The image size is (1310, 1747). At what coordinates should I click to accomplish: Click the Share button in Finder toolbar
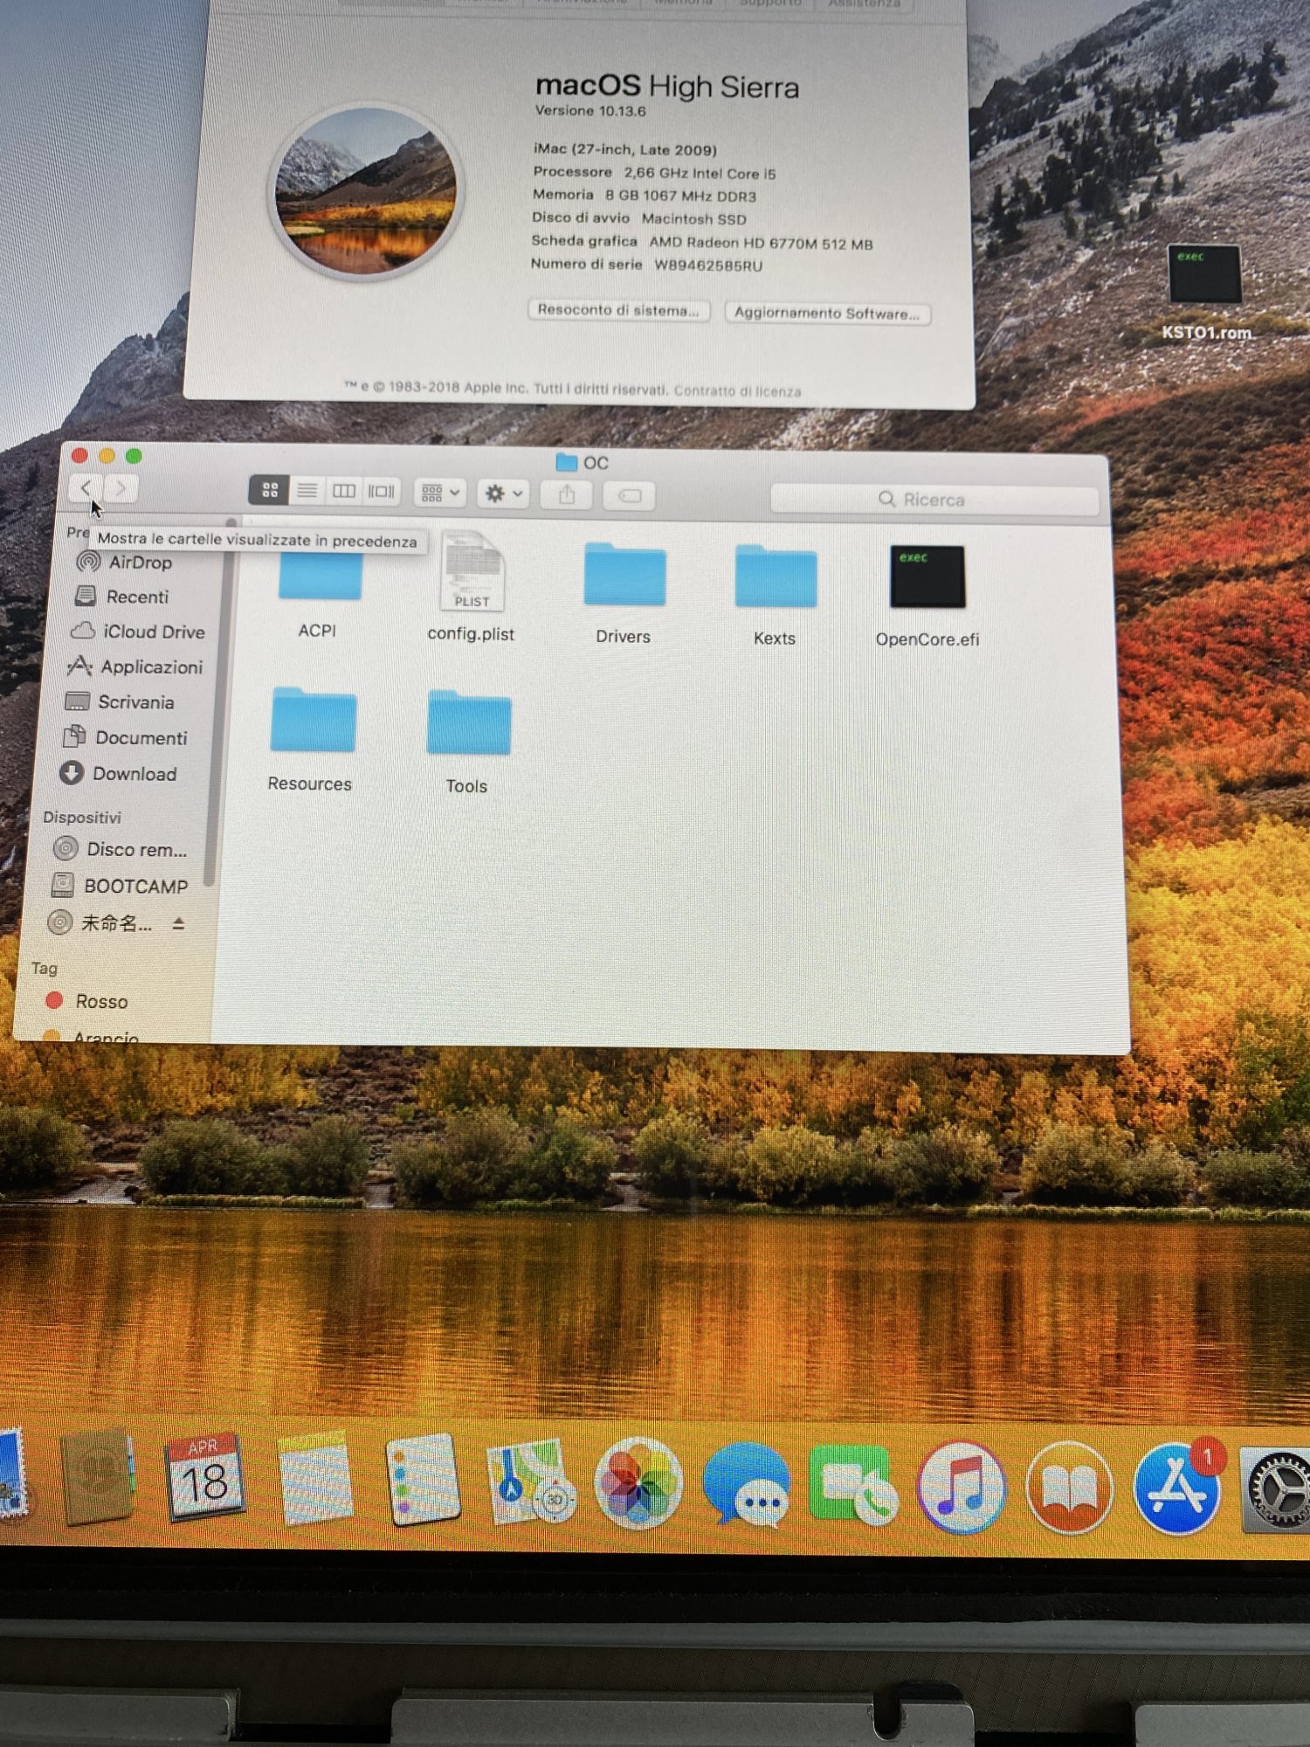(x=567, y=495)
